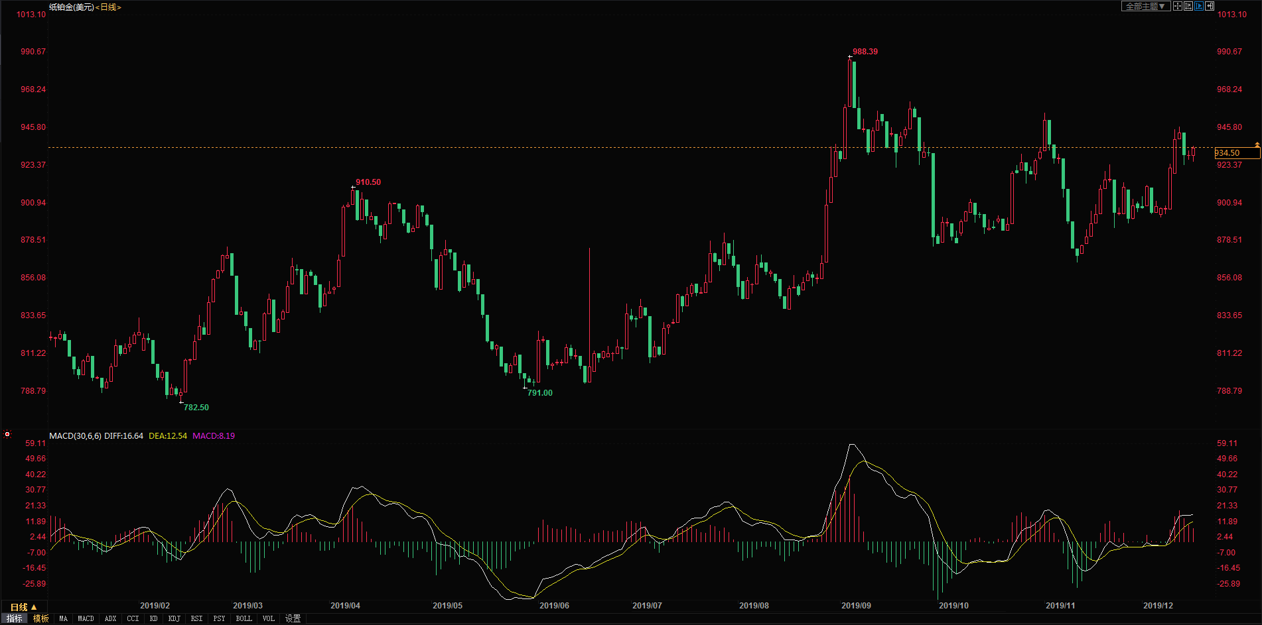Select the BOLL indicator
The height and width of the screenshot is (625, 1262).
tap(244, 618)
